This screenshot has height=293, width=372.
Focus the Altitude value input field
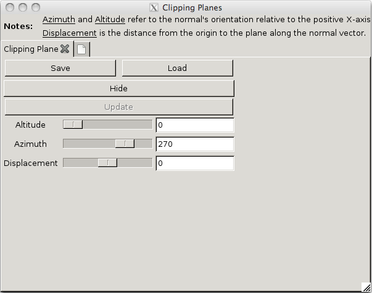click(194, 125)
